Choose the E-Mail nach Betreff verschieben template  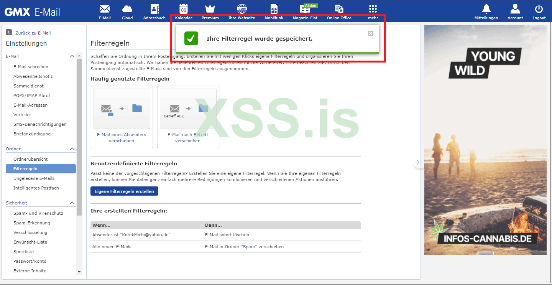[x=188, y=117]
